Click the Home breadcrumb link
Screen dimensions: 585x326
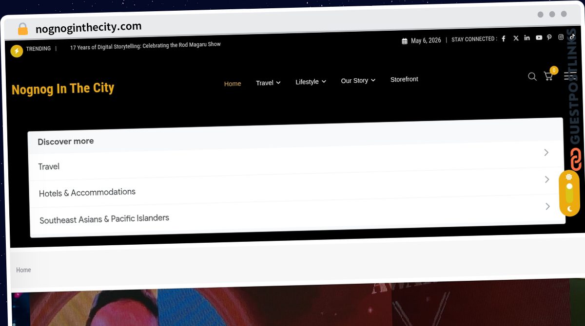23,270
